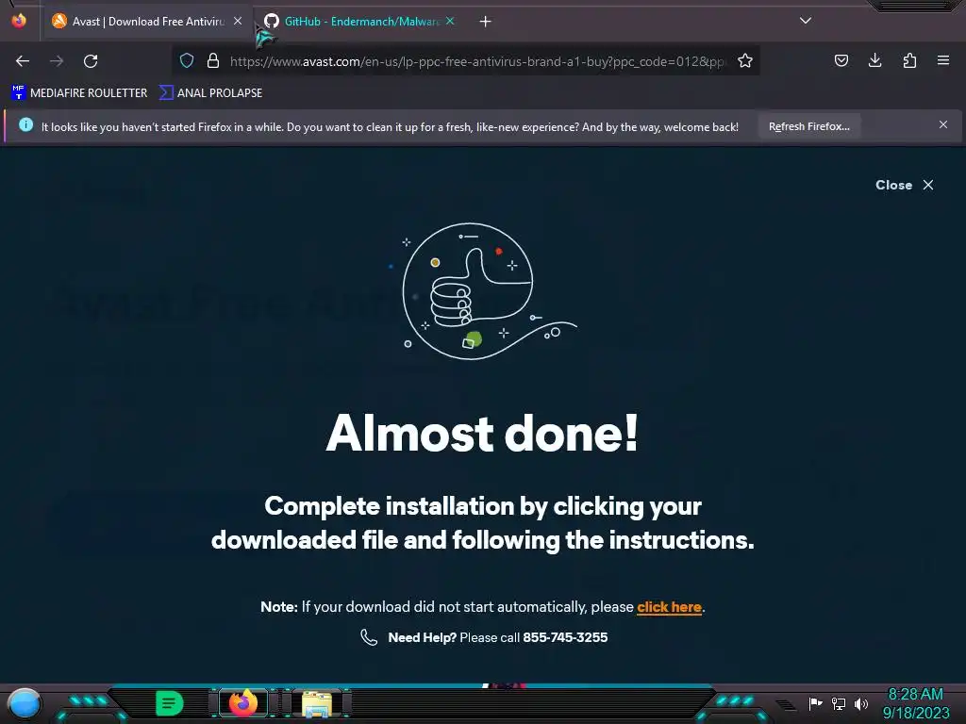966x724 pixels.
Task: Open the extensions puzzle icon
Action: [x=909, y=60]
